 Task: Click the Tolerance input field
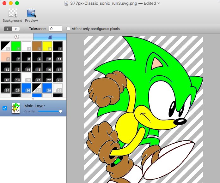(56, 29)
